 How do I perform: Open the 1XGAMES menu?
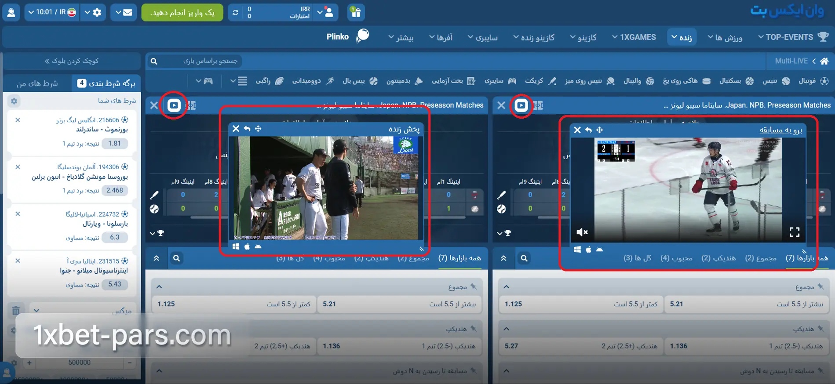[634, 37]
